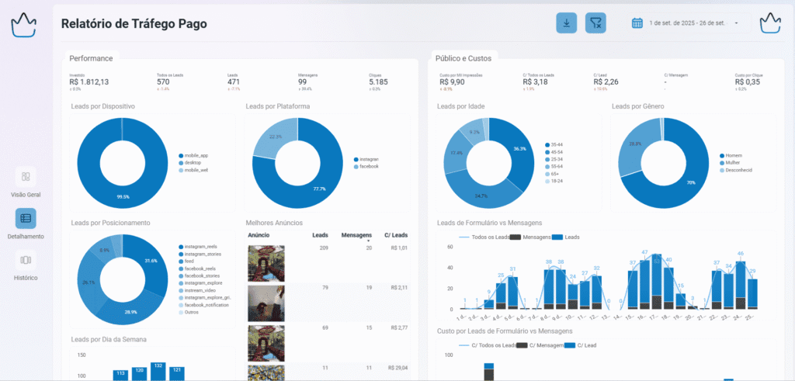Screen dimensions: 795x381
Task: Open the date range dropdown arrow
Action: (736, 23)
